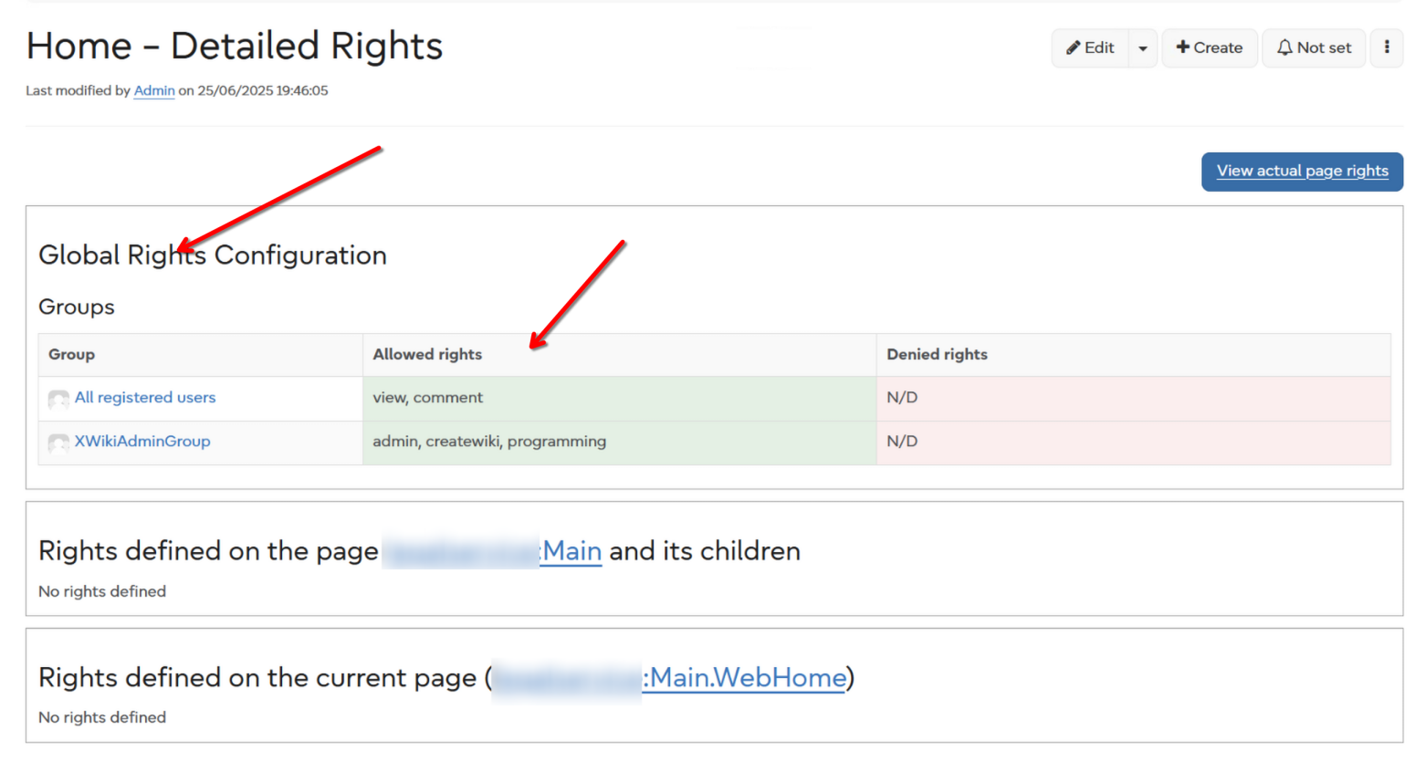Click the Denied rights column header
The width and height of the screenshot is (1425, 760).
tap(937, 355)
